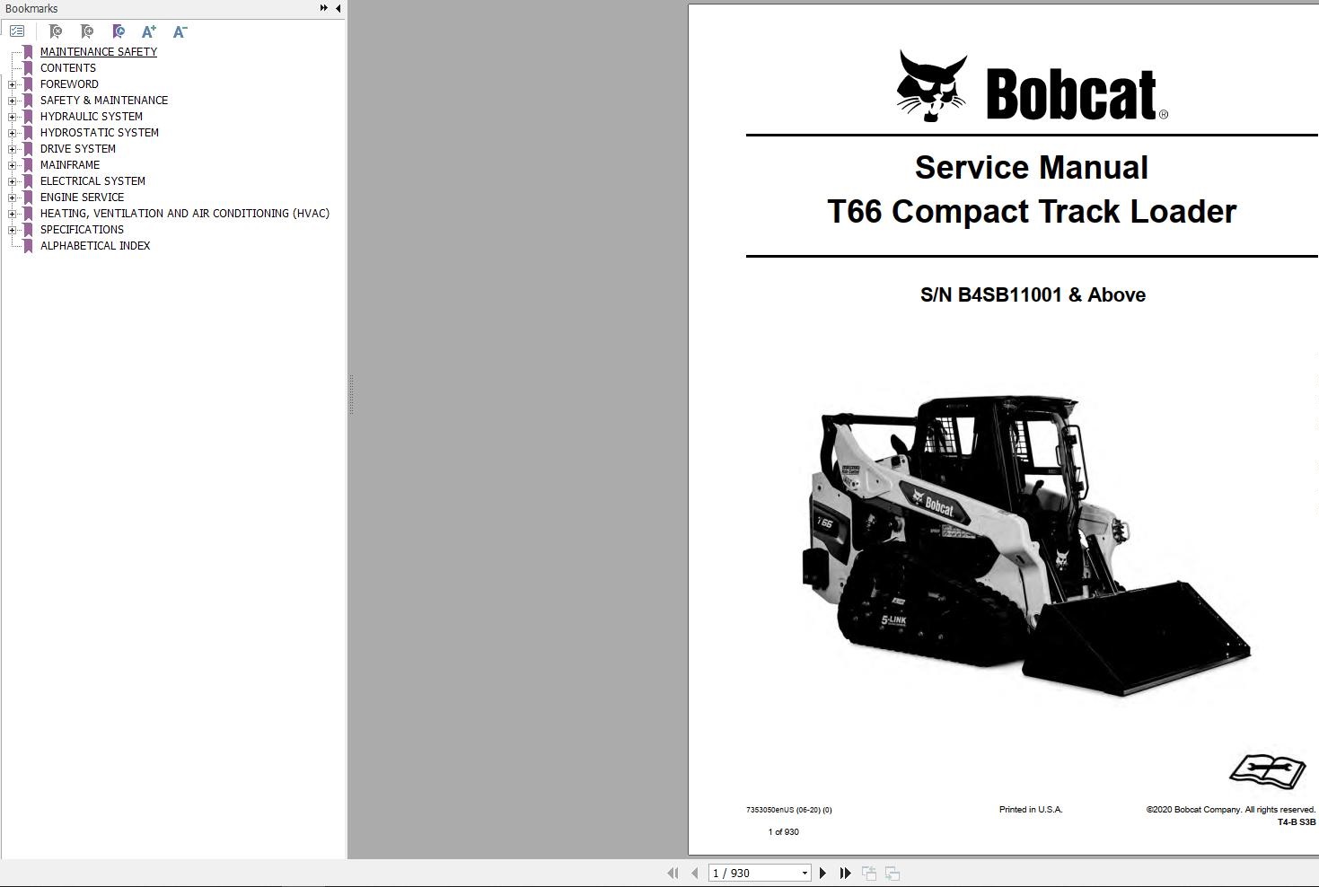Image resolution: width=1319 pixels, height=887 pixels.
Task: Expand the SPECIFICATIONS bookmark
Action: coord(13,230)
